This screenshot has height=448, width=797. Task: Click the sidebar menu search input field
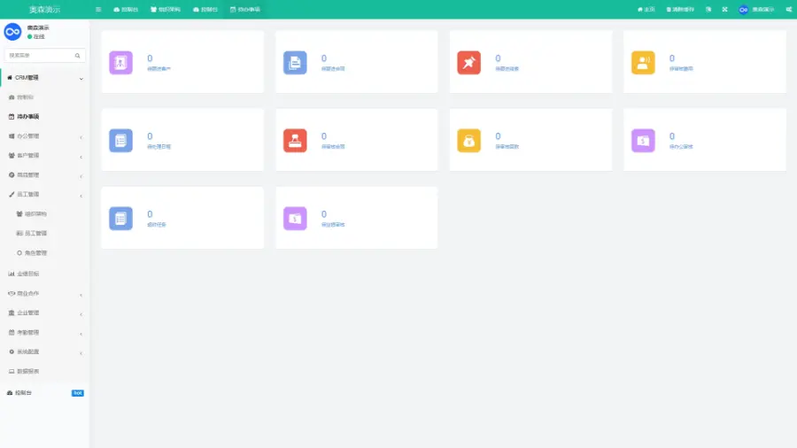click(40, 55)
